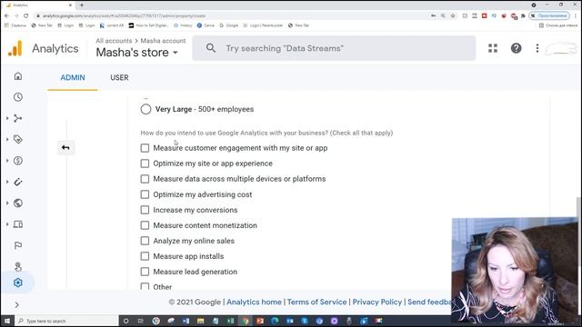Open the flag icon in sidebar
Screen dimensions: 582x327
click(x=18, y=245)
